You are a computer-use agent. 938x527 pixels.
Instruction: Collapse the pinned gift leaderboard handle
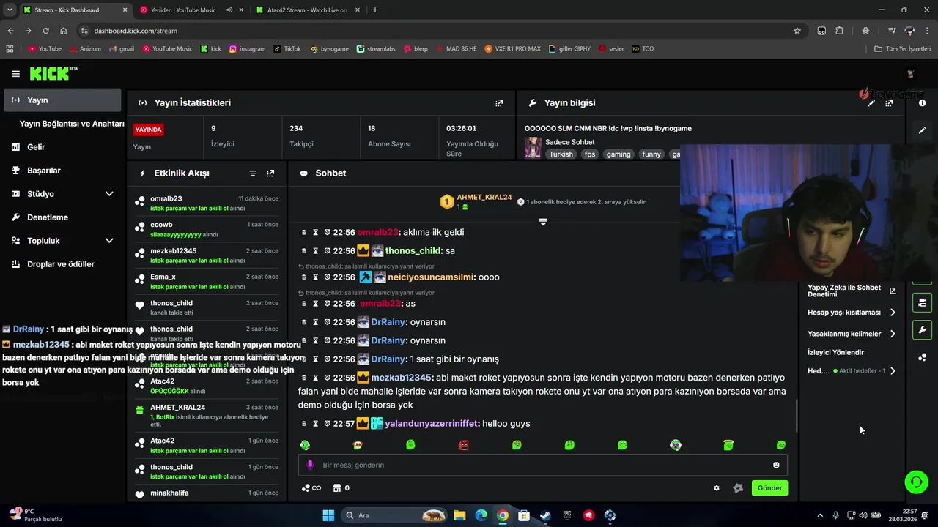(x=543, y=222)
